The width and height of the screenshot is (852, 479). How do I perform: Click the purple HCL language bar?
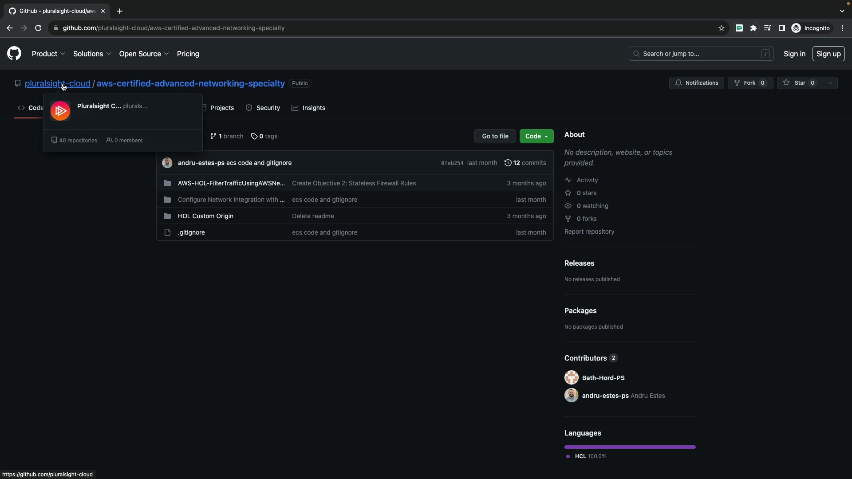tap(630, 447)
